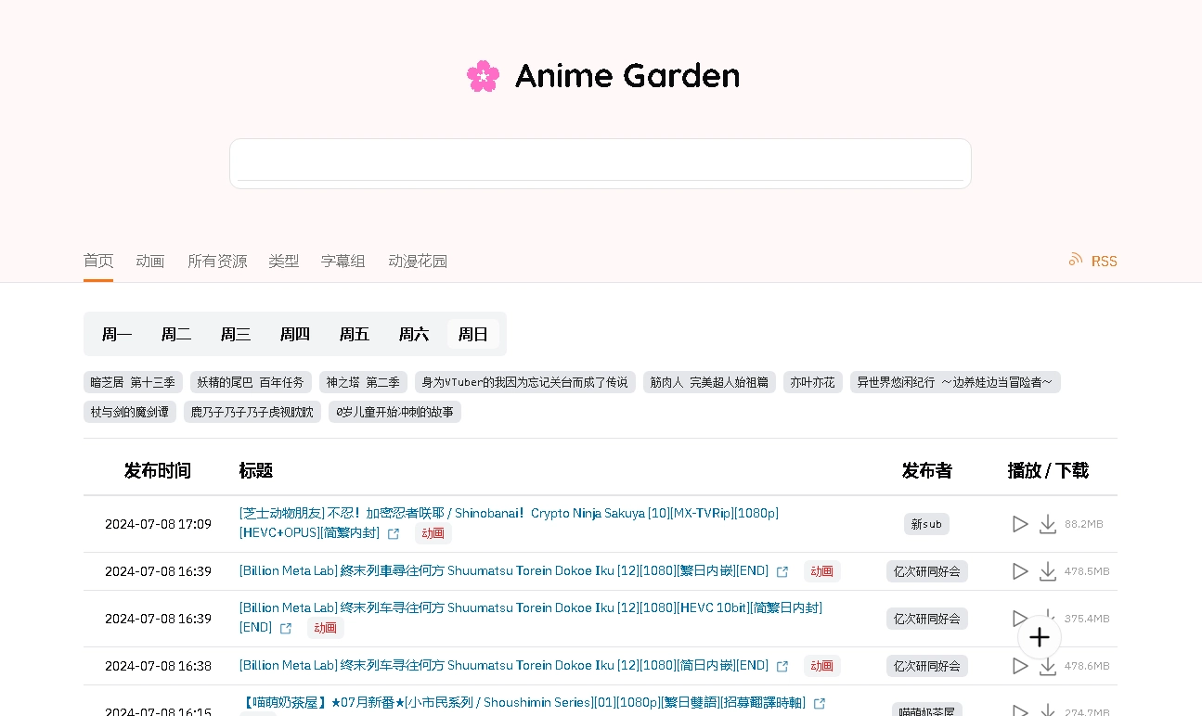
Task: Open external link icon for Crypto Ninja Sakuya
Action: point(394,533)
